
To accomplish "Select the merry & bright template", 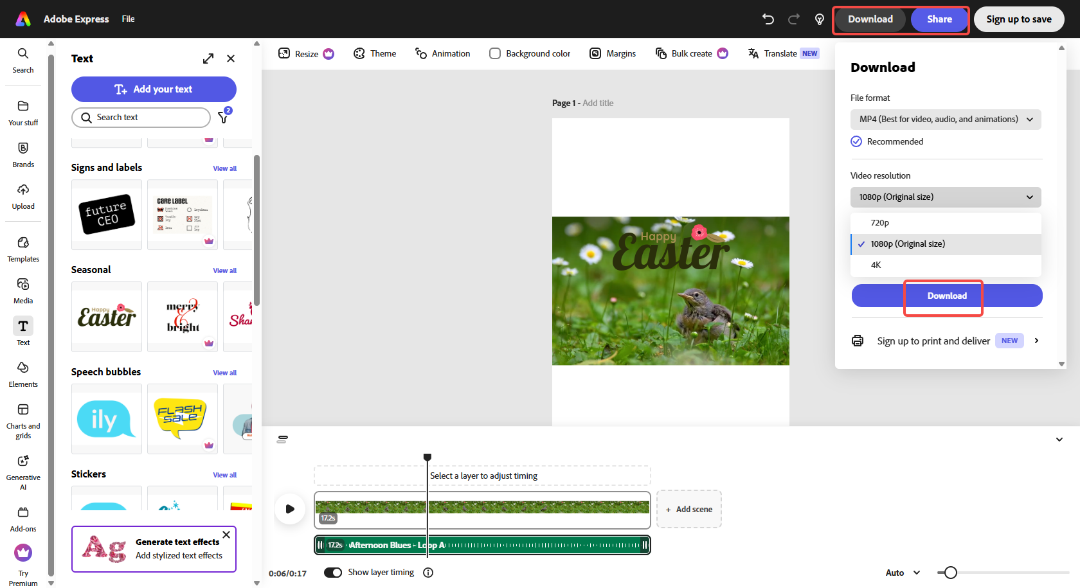I will [x=183, y=317].
